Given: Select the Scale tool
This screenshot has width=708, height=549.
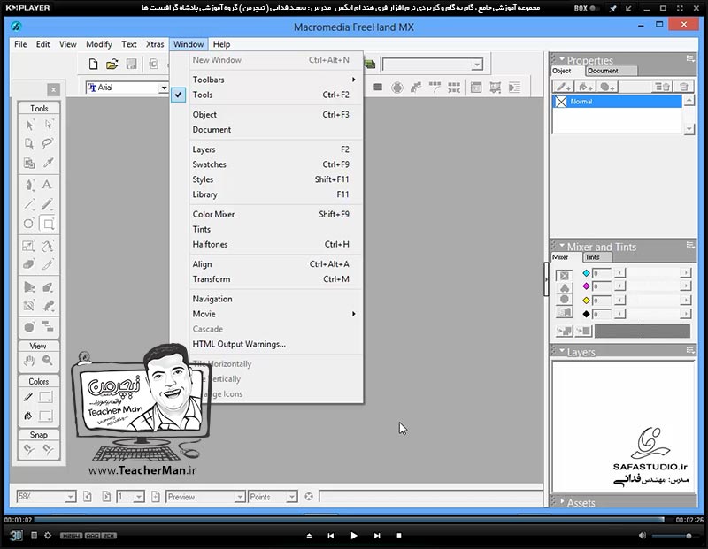Looking at the screenshot, I should point(29,246).
